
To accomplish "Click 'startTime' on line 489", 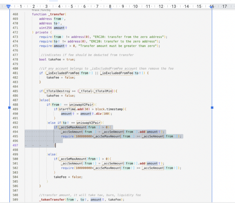I will (x=67, y=109).
